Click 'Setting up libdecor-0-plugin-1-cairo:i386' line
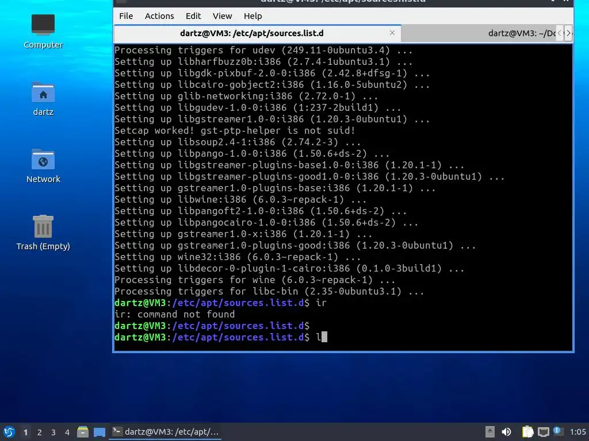 (289, 269)
